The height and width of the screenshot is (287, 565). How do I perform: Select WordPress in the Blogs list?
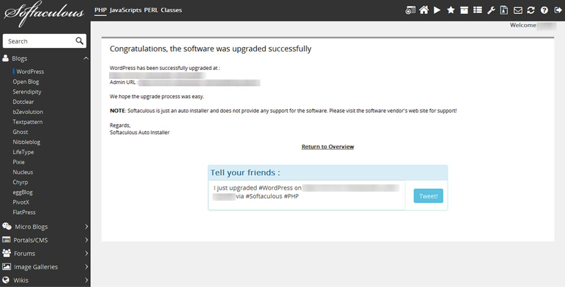30,72
